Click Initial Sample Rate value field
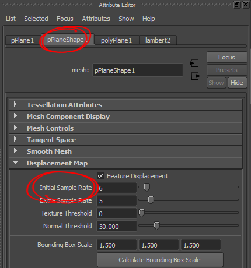This screenshot has width=251, height=268. 117,188
